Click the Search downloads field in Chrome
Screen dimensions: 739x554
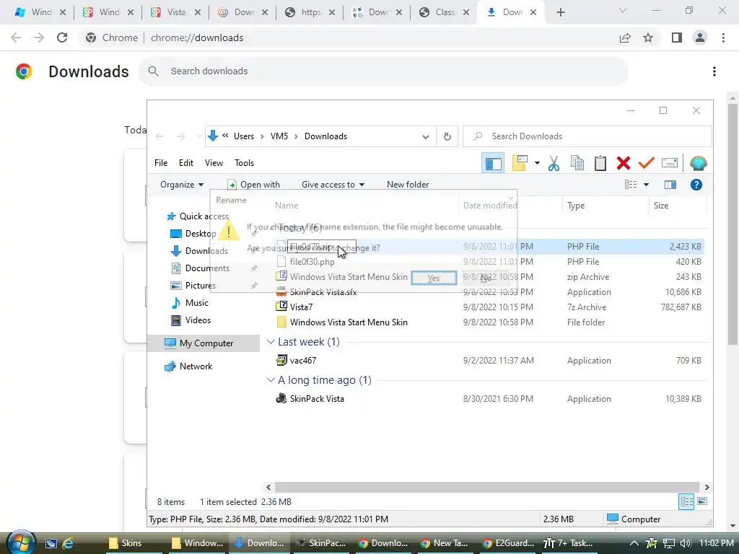tap(384, 71)
